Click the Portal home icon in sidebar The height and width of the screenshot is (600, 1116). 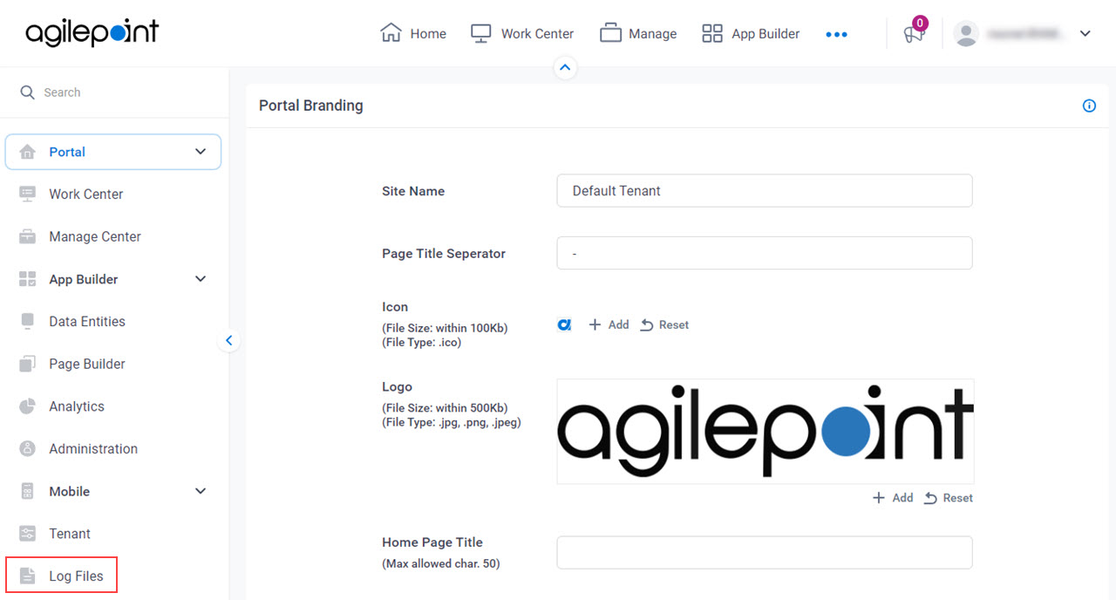[x=28, y=152]
